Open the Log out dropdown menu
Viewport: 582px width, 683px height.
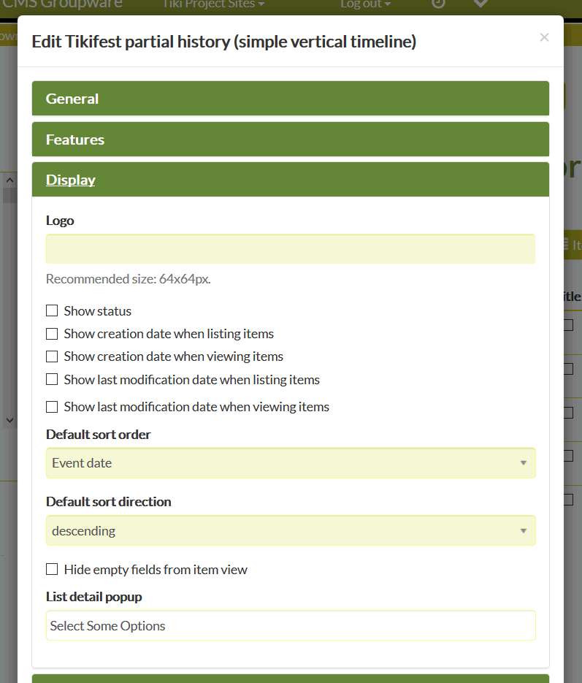point(366,4)
